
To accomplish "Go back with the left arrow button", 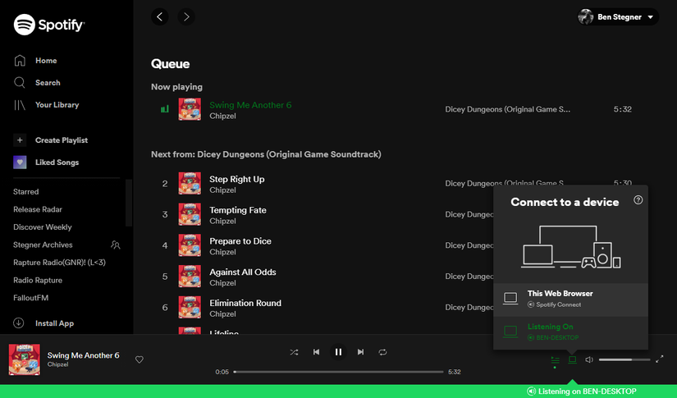I will point(160,17).
